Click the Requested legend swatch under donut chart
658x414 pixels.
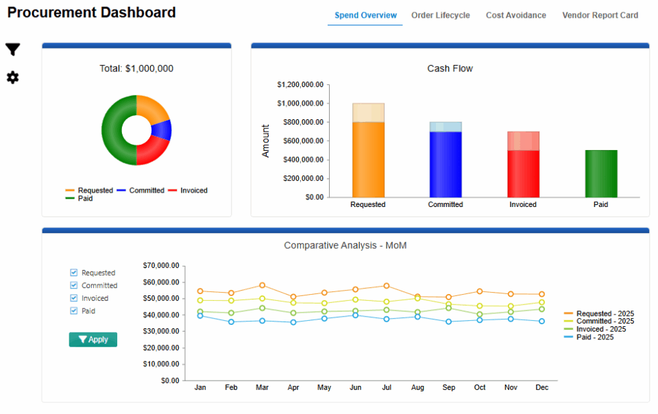[x=70, y=191]
